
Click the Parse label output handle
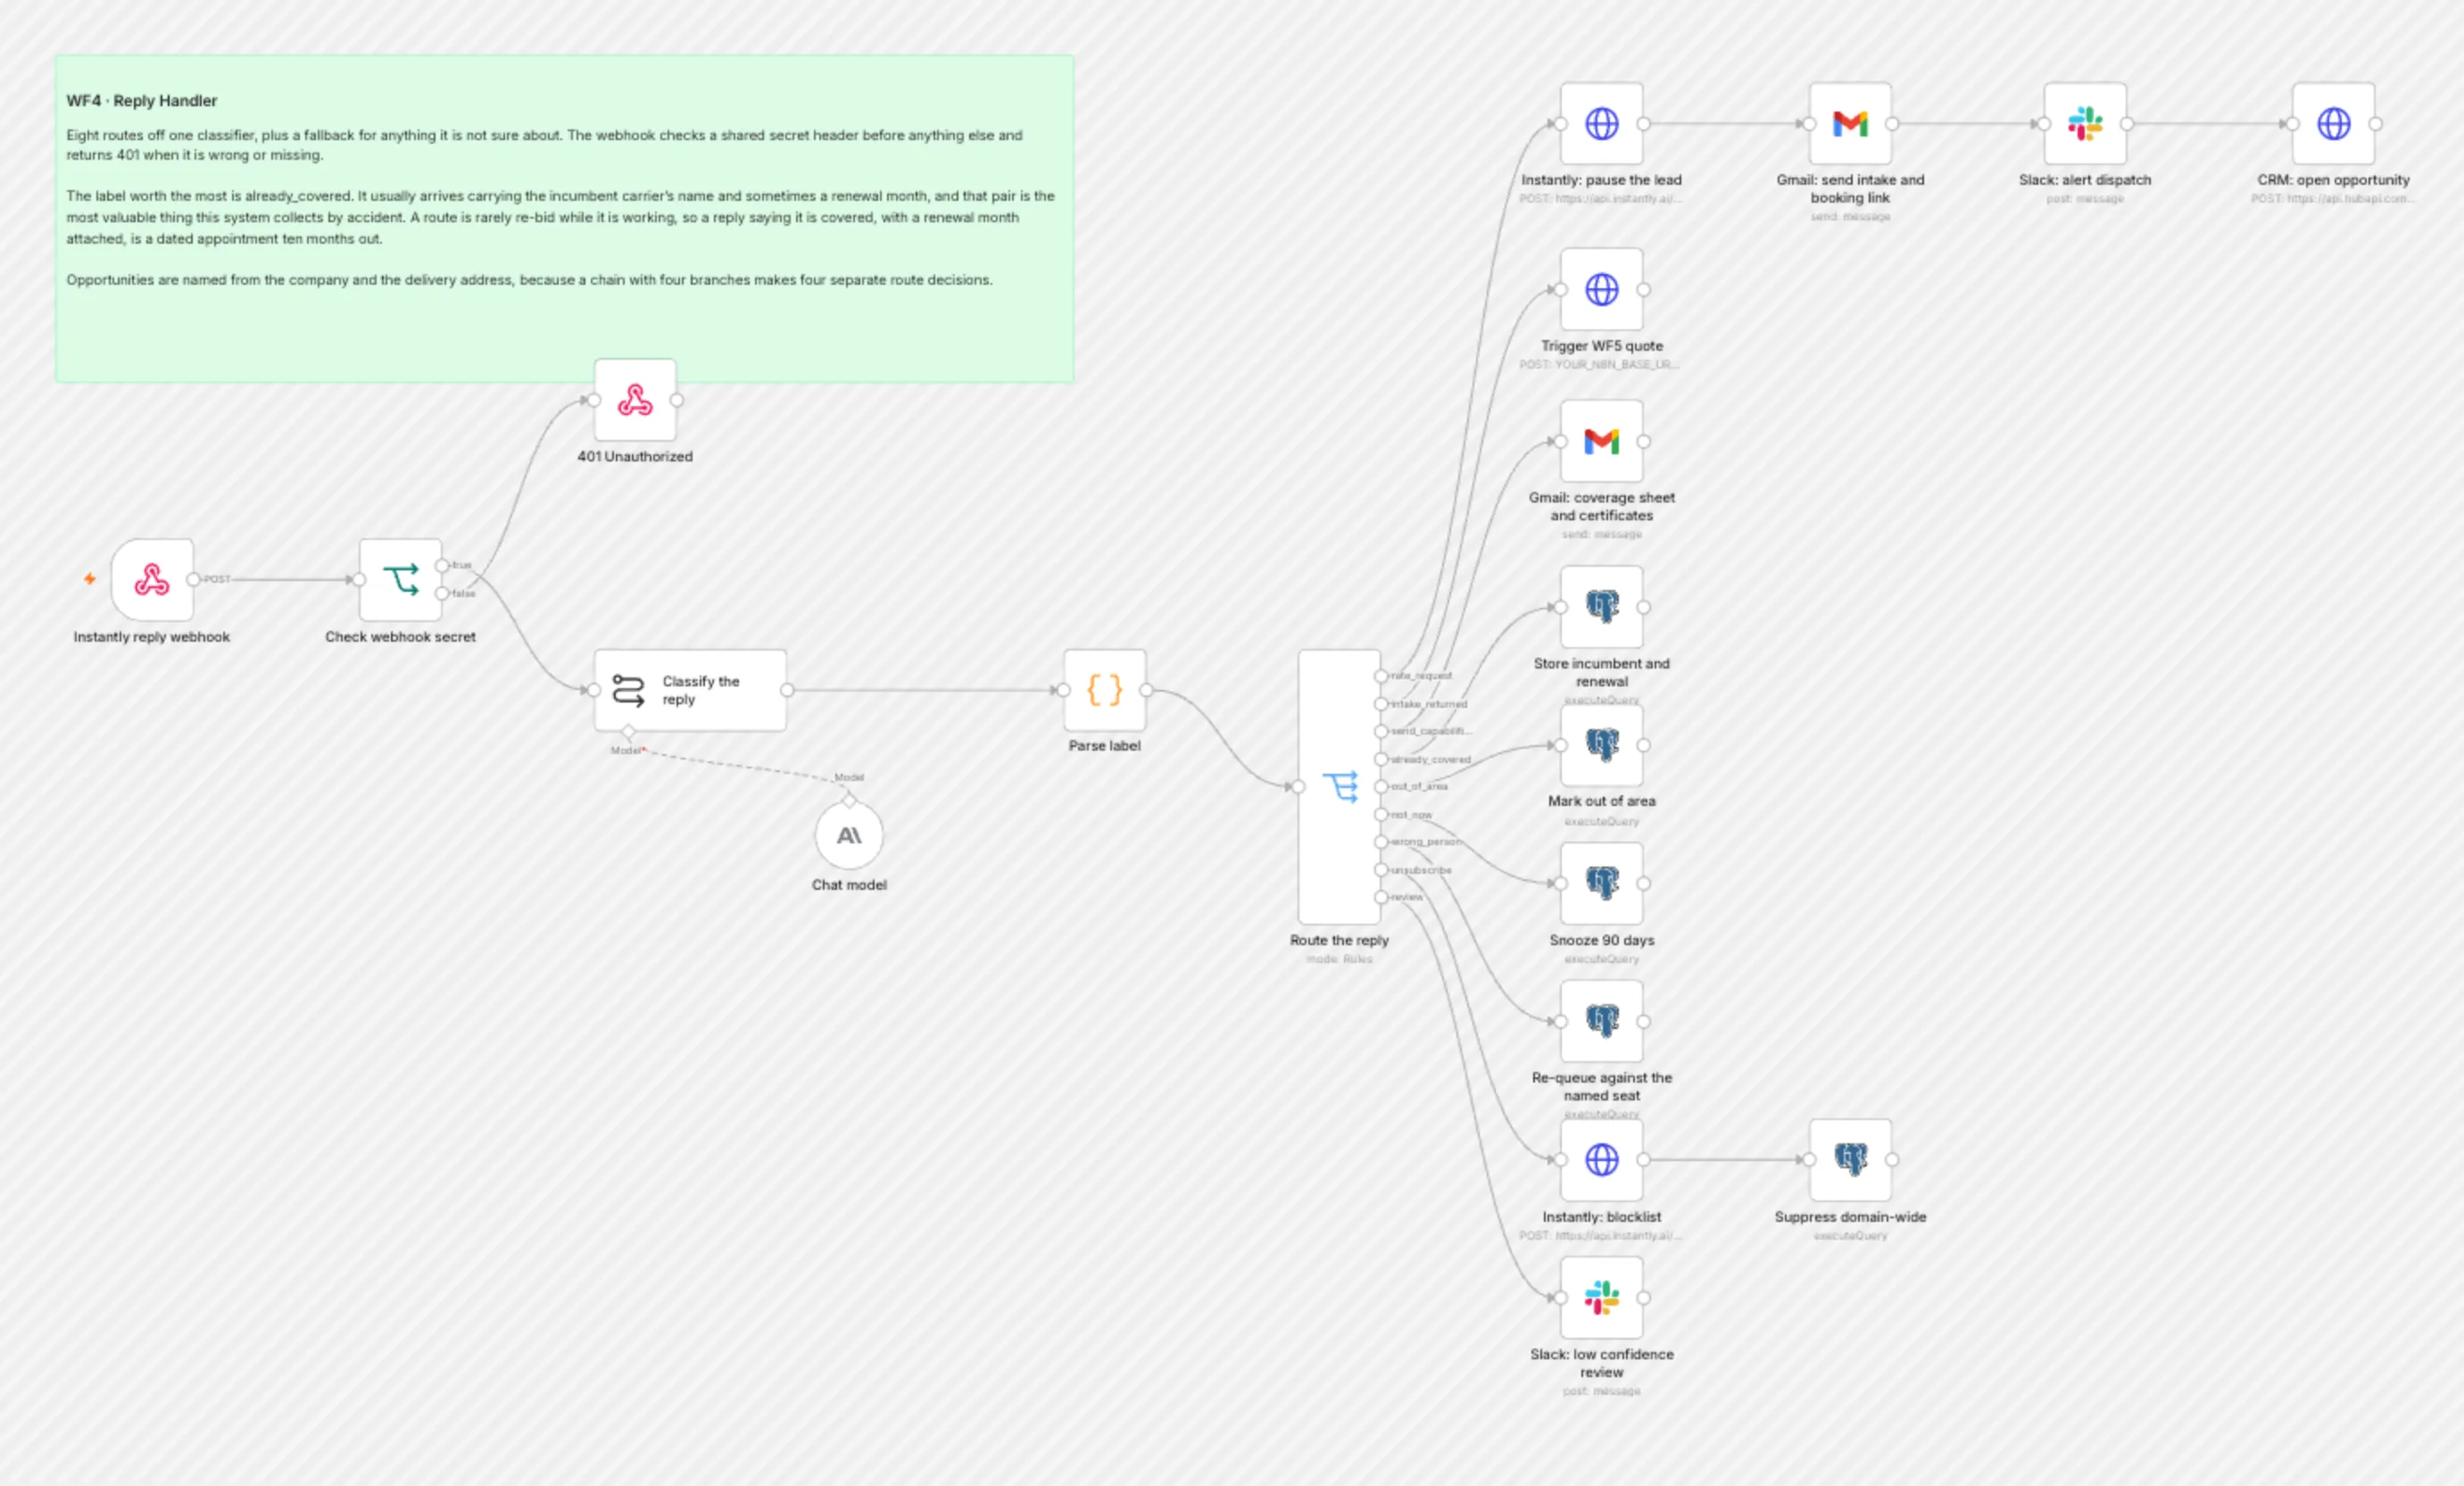(1146, 690)
